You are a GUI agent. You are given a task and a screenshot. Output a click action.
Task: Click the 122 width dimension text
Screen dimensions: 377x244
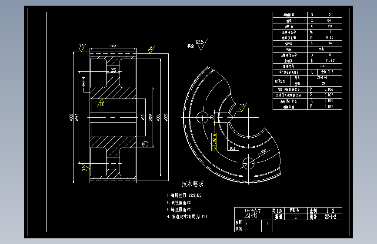(x=113, y=46)
